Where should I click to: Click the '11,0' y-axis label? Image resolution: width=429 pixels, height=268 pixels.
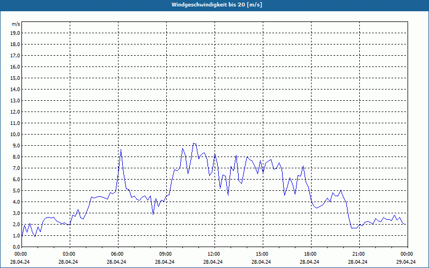16,123
